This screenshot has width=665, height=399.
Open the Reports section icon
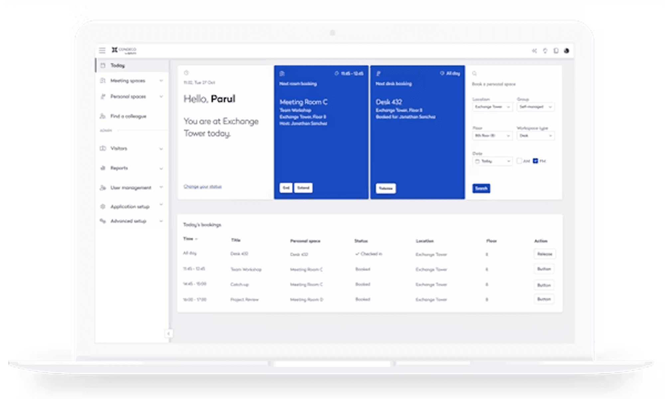pos(103,168)
